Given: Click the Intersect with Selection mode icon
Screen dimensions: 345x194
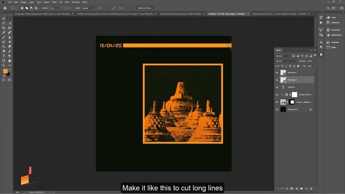Looking at the screenshot, I should click(x=36, y=8).
